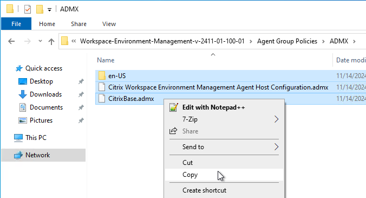Unpin Desktop using its pin icon
366x198 pixels.
click(81, 81)
